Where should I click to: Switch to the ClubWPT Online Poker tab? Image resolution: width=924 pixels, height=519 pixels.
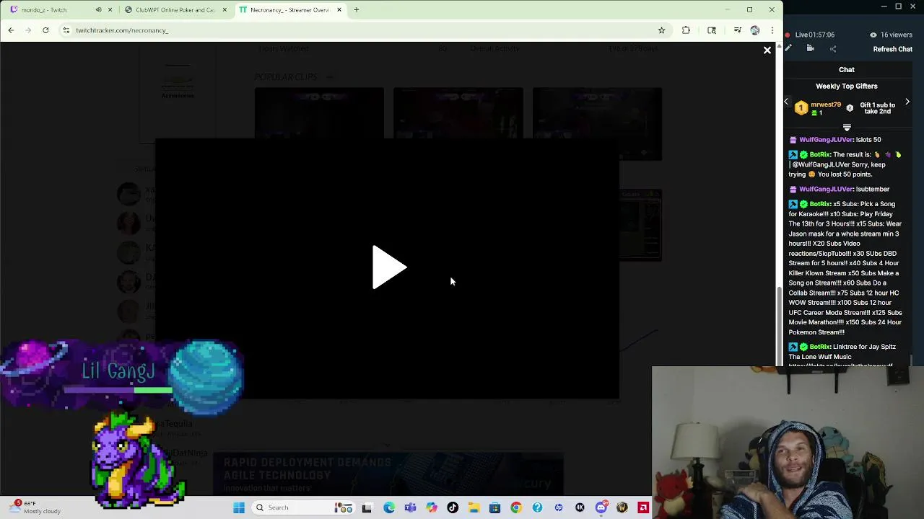(174, 10)
